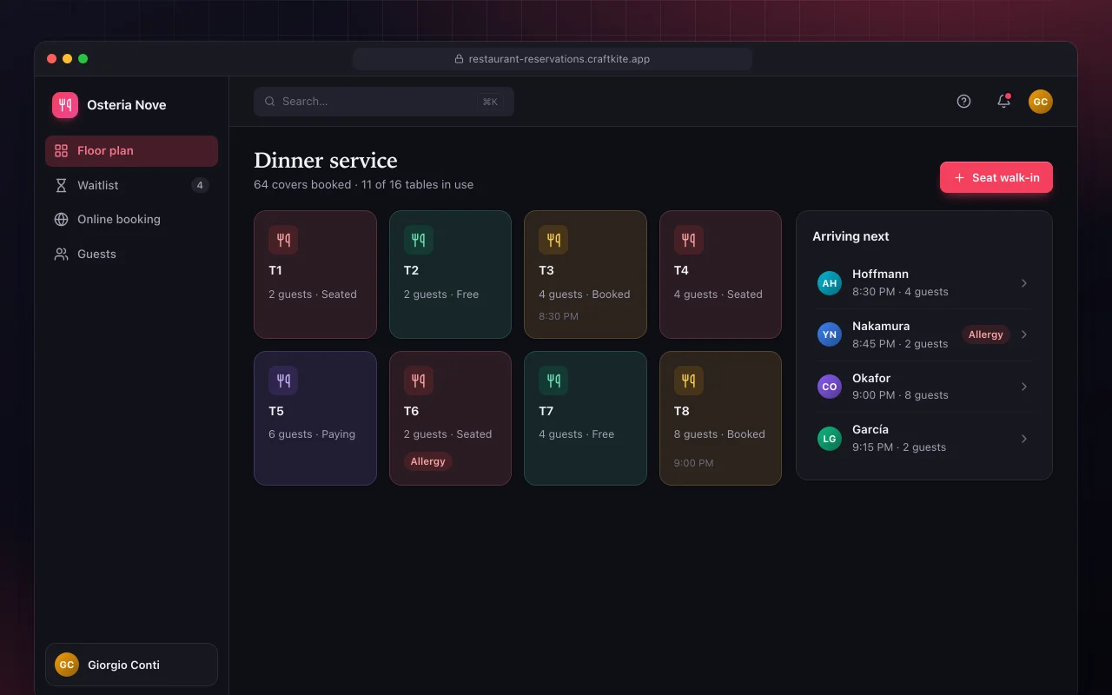Expand the García reservation chevron
Image resolution: width=1112 pixels, height=695 pixels.
(1024, 439)
